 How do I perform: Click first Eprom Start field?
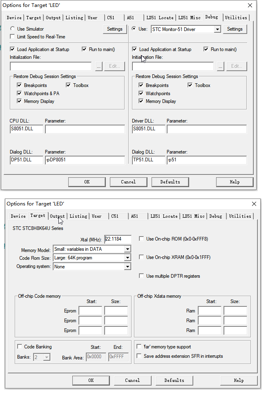coord(90,311)
